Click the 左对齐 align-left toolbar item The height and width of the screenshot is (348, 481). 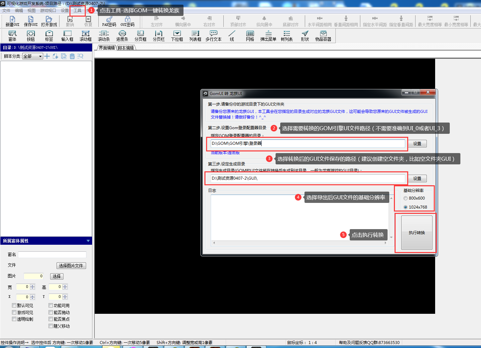(157, 21)
